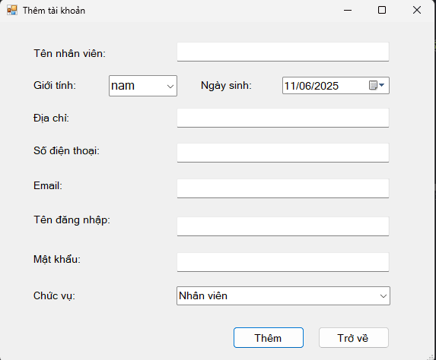Focus the Số điện thoại text field

tap(283, 153)
